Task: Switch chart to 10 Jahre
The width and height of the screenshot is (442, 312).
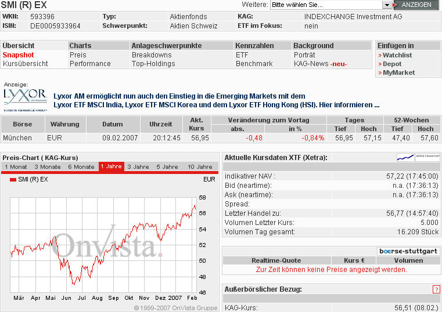Action: [200, 166]
